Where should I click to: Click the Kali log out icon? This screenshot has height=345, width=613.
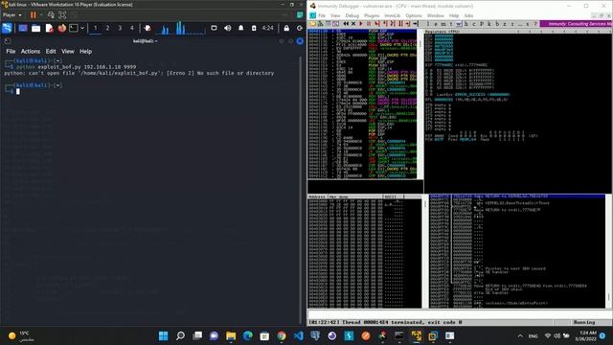[x=300, y=28]
